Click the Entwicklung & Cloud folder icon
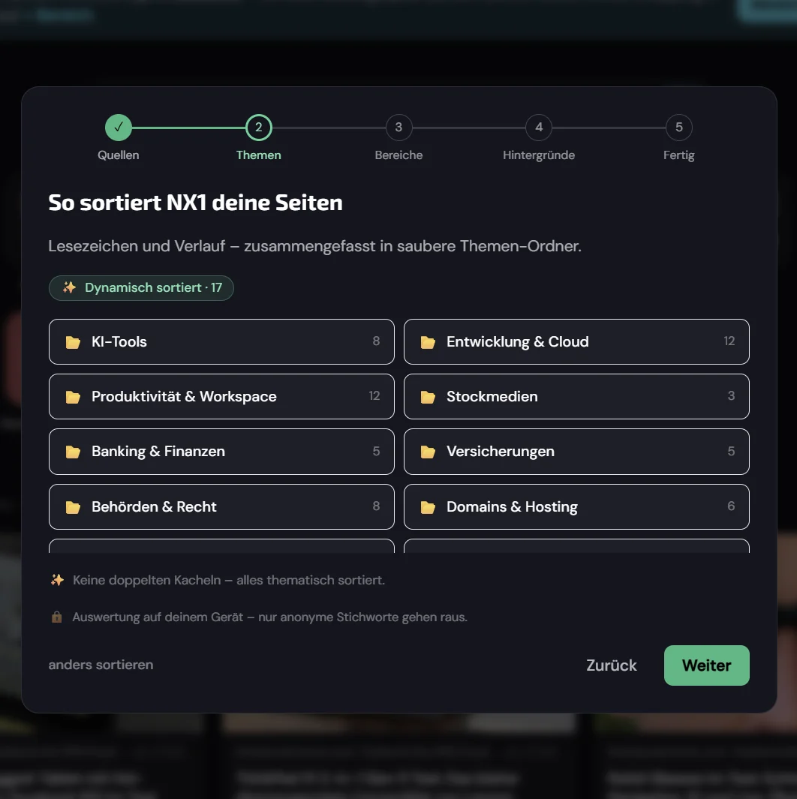The image size is (797, 799). click(x=428, y=342)
